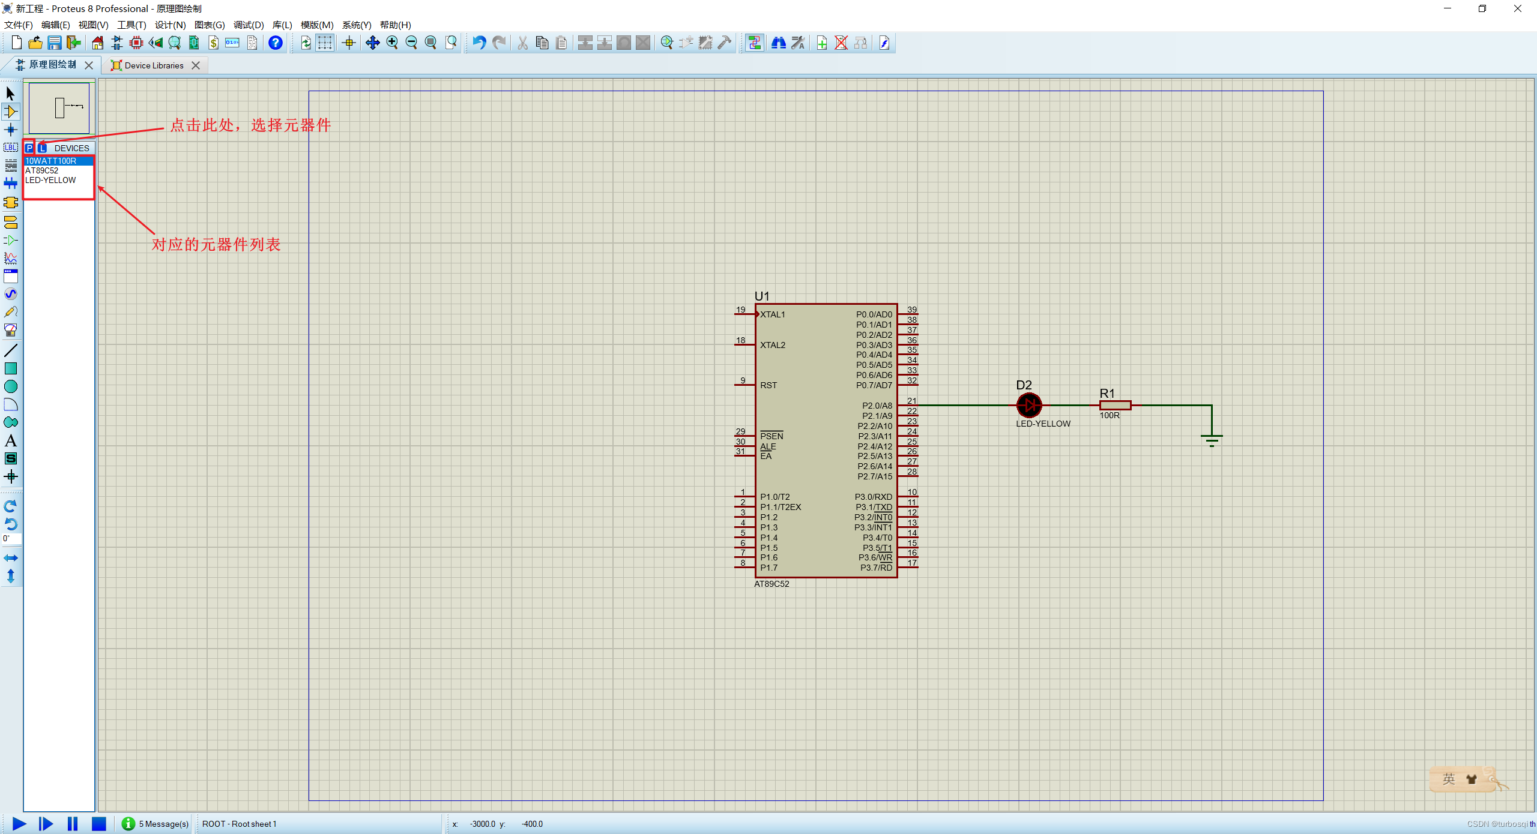Select AT89C52 in devices list
Screen dimensions: 1537x834
click(x=59, y=170)
